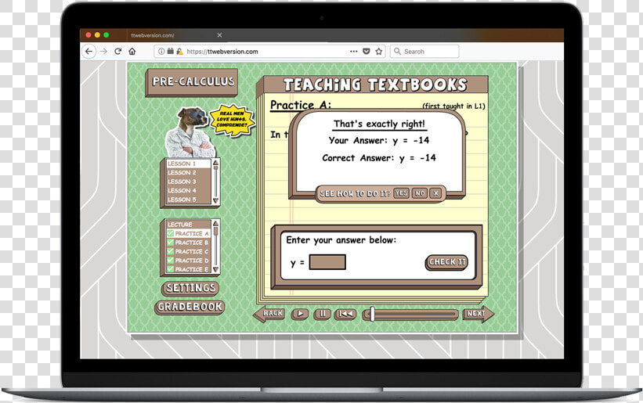Open page actions three-dots menu
This screenshot has width=643, height=403.
(353, 52)
